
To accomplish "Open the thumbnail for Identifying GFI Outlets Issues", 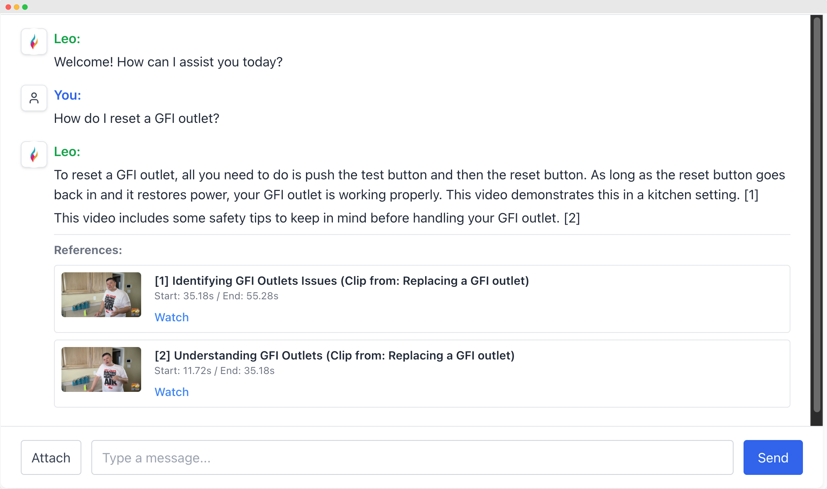I will coord(101,295).
